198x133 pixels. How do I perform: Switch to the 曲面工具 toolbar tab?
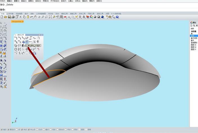[73, 14]
